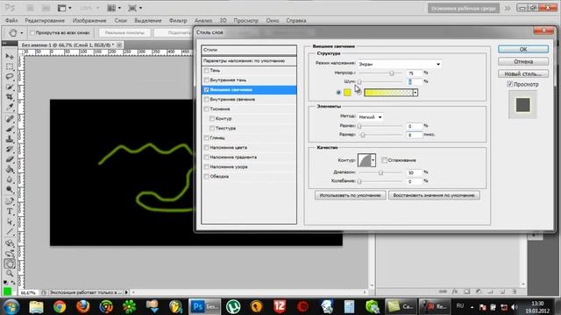Open Firefox from the taskbar
Screen dimensions: 561x315
tap(82, 306)
